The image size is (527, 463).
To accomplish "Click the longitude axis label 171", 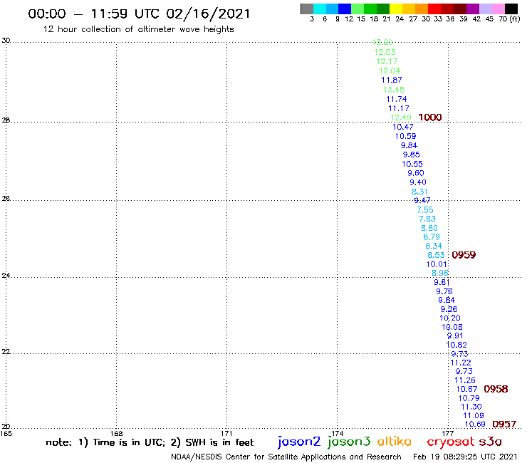I will pyautogui.click(x=227, y=433).
